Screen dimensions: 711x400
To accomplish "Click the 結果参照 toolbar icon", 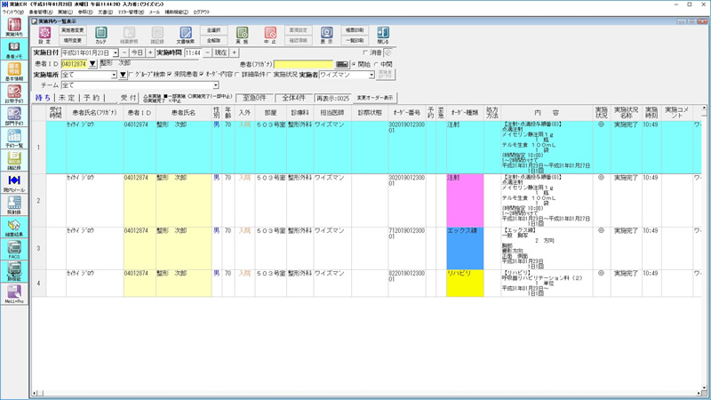I will coord(129,35).
